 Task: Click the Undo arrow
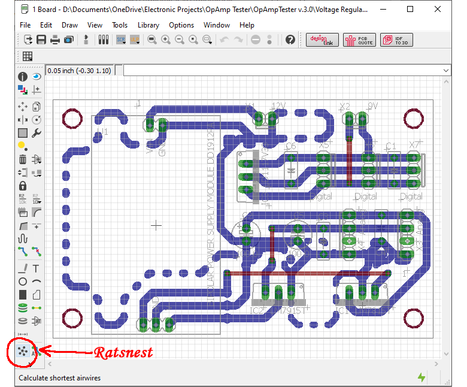point(225,40)
